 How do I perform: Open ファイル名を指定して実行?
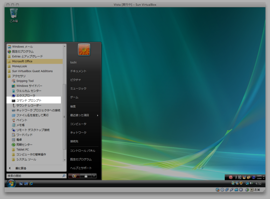[35, 115]
